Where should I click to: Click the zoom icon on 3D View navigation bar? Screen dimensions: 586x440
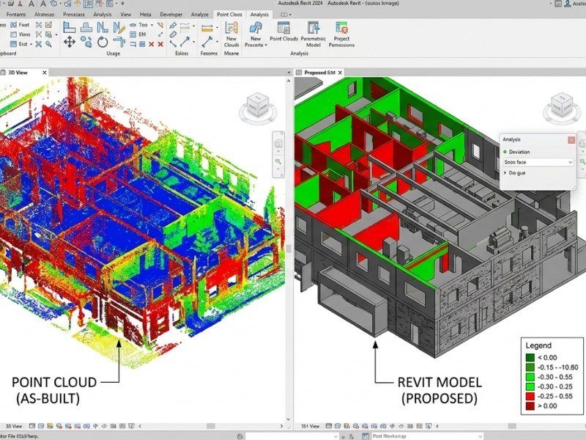[278, 161]
